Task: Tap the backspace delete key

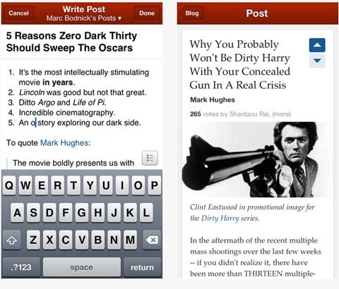Action: pyautogui.click(x=152, y=240)
